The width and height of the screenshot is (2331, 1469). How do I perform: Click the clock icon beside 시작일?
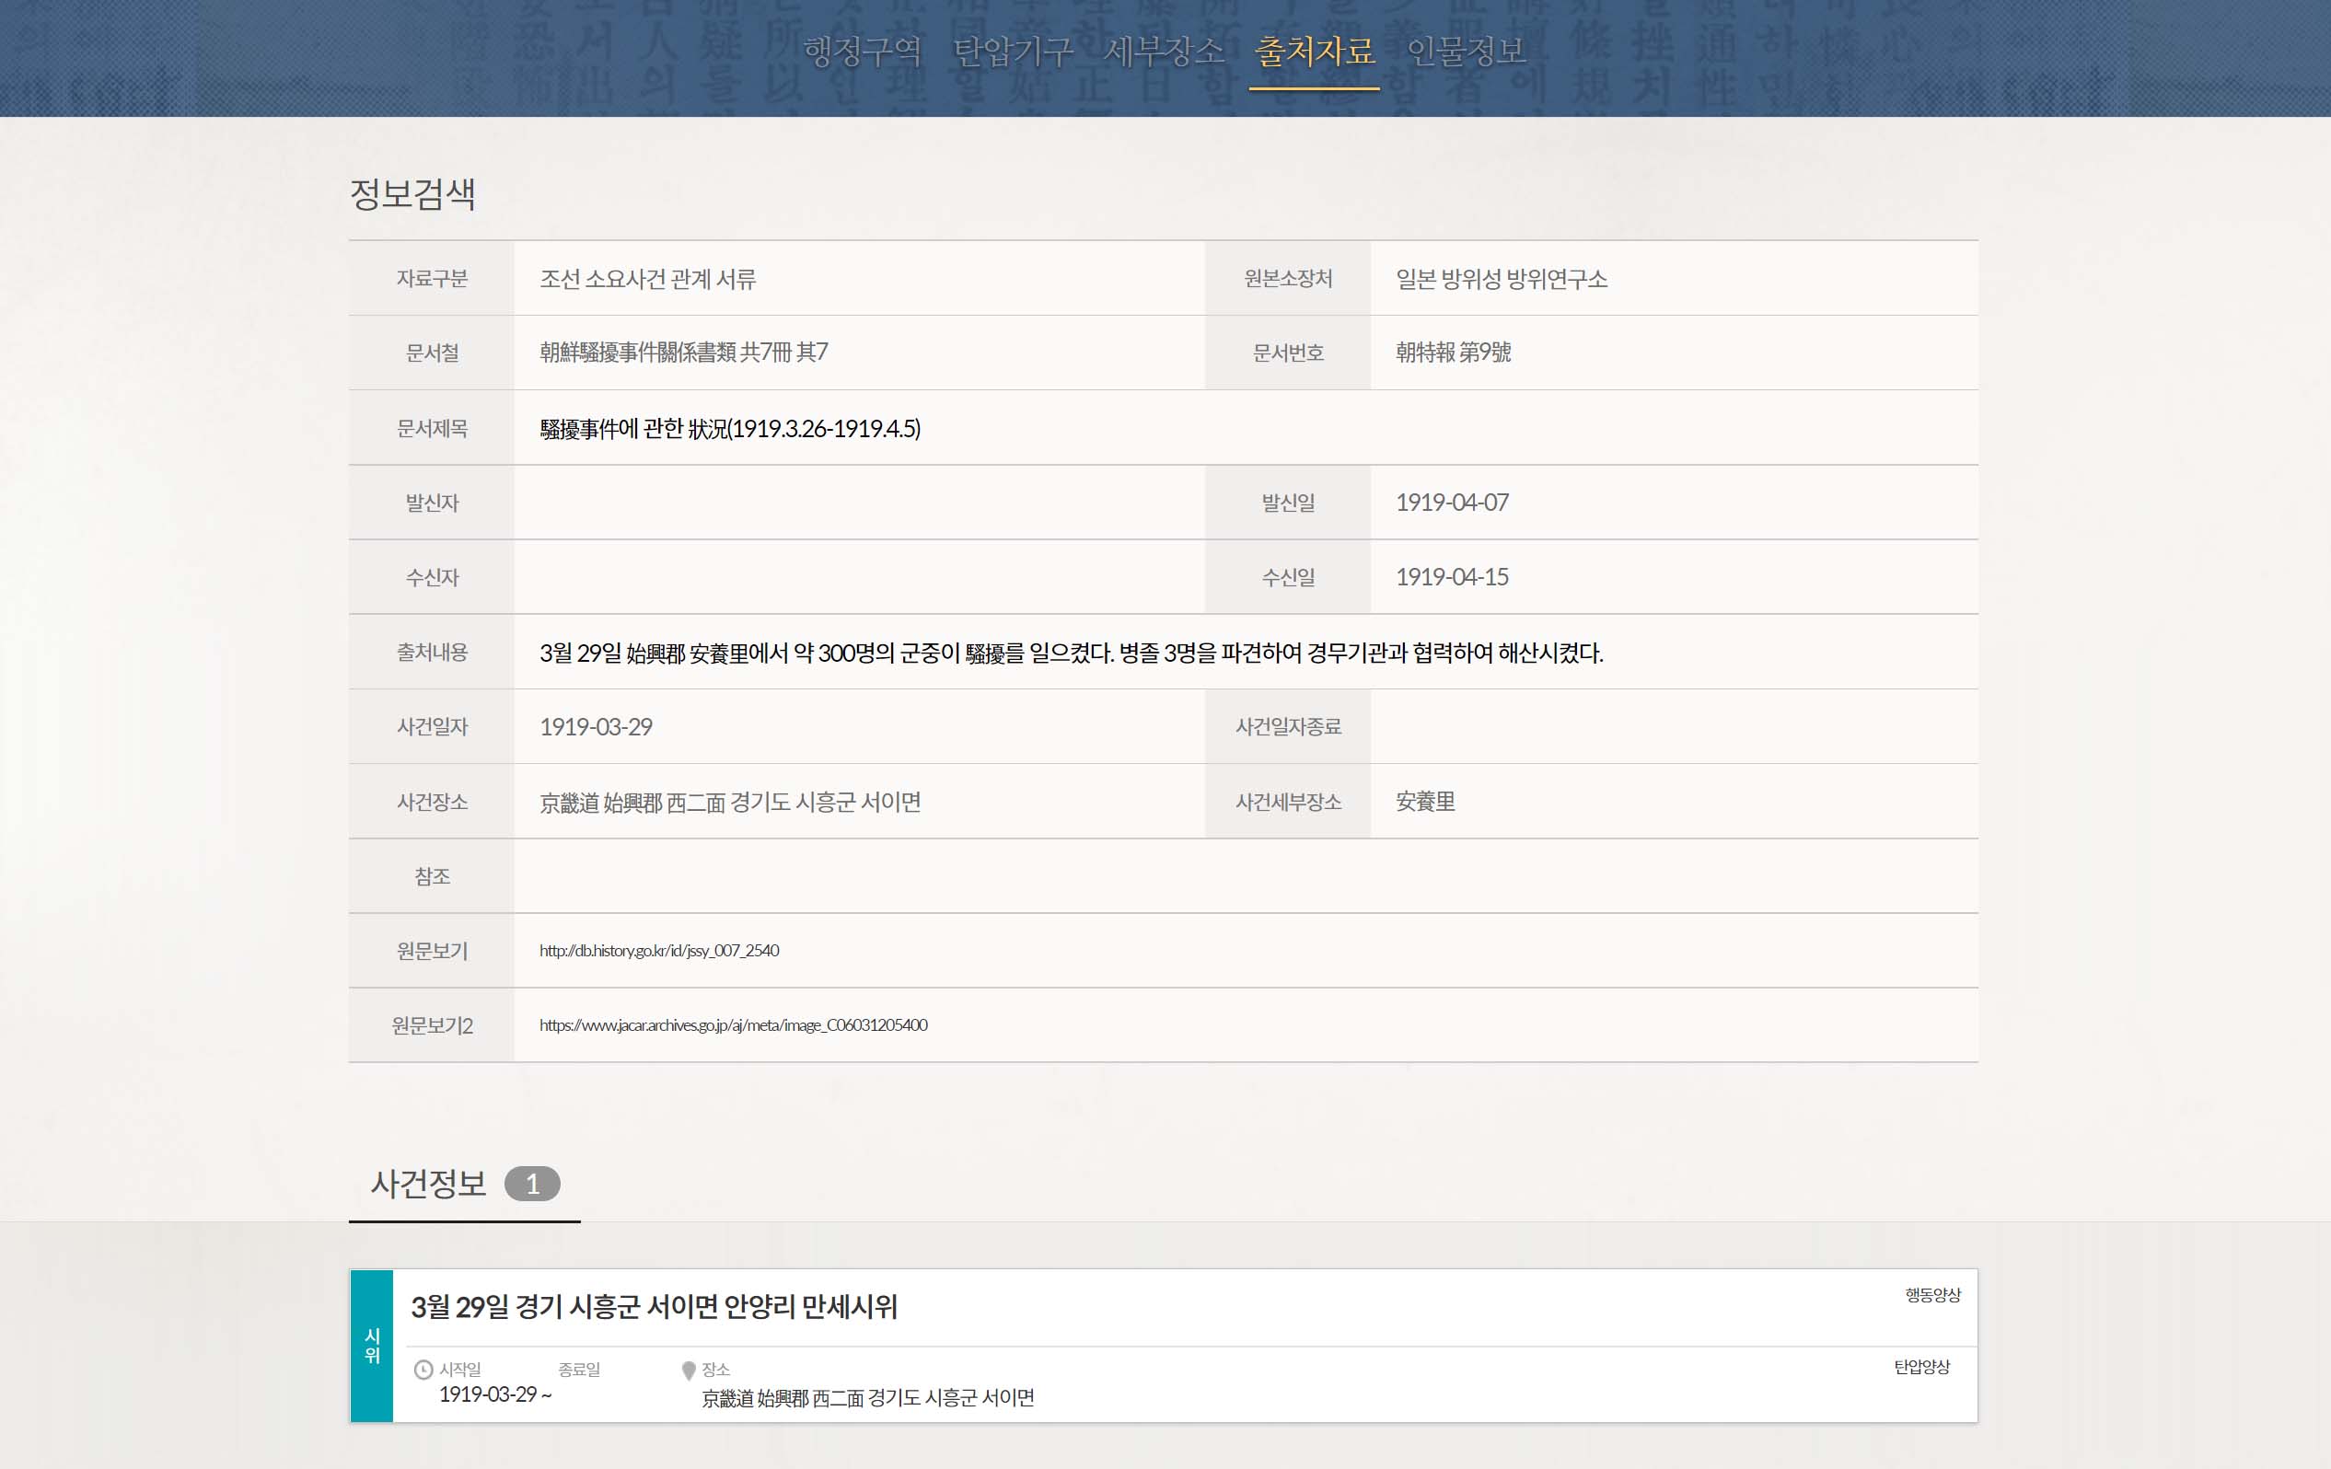coord(423,1370)
